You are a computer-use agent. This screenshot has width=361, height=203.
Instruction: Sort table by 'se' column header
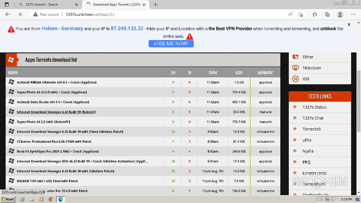173,72
